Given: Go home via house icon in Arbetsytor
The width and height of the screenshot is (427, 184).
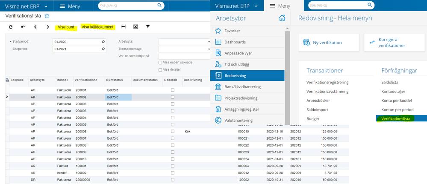Looking at the screenshot, I should (x=282, y=18).
